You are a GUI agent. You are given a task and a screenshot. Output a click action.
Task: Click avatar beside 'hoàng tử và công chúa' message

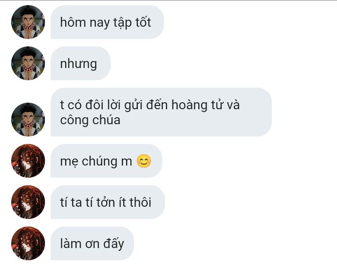coord(28,120)
